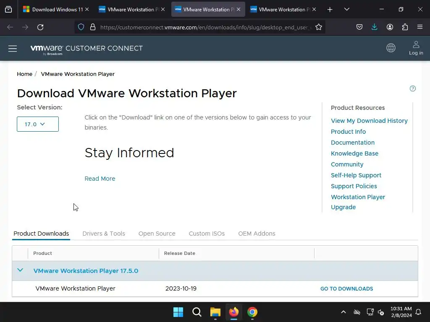
Task: Bookmark page with the star icon
Action: 318,27
